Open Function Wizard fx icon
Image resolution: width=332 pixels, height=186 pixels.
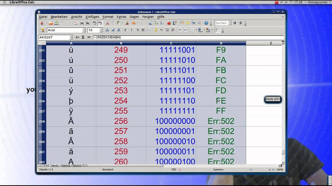coord(77,37)
